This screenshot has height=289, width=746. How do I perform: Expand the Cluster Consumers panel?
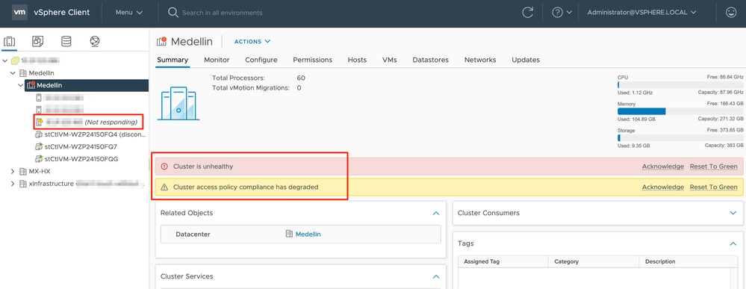coord(733,214)
